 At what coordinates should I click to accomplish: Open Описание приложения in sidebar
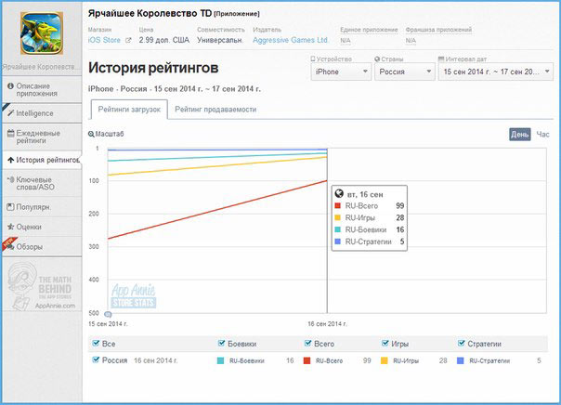coord(42,90)
